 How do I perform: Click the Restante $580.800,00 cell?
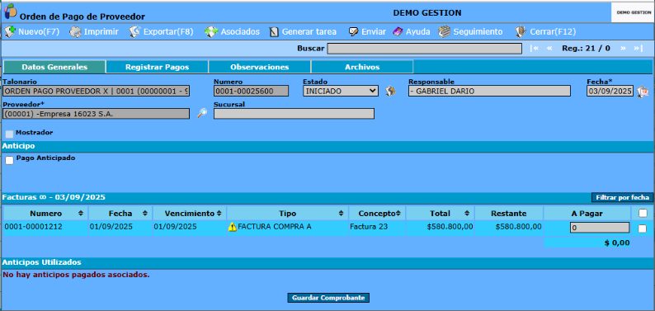click(509, 227)
